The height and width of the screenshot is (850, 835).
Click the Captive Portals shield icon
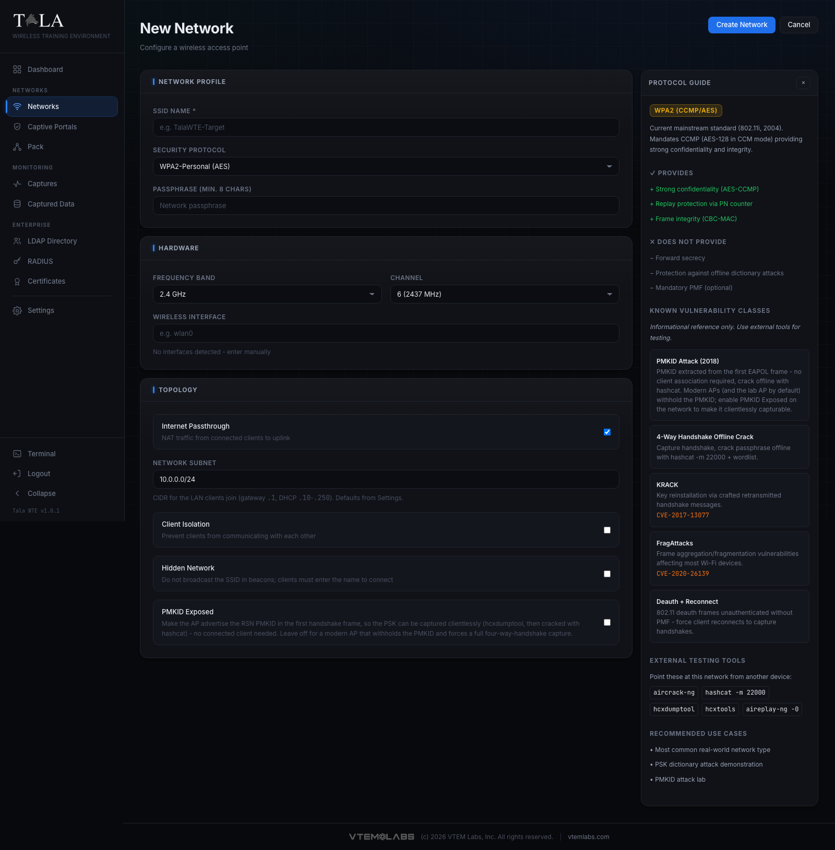(17, 127)
